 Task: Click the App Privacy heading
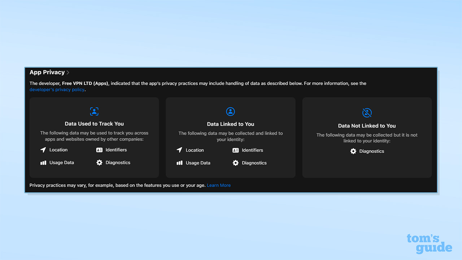point(47,72)
